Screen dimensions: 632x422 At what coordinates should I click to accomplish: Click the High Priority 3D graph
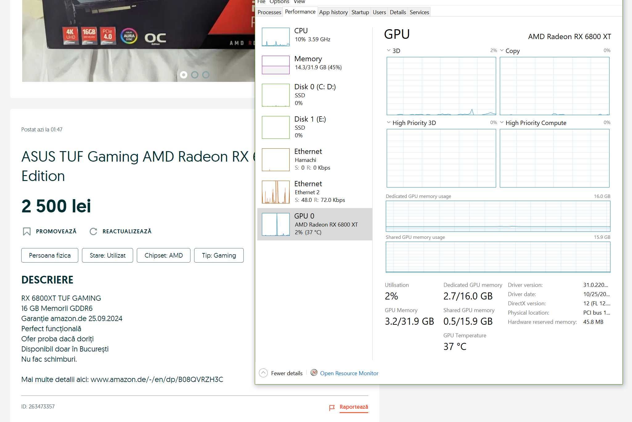pos(441,158)
